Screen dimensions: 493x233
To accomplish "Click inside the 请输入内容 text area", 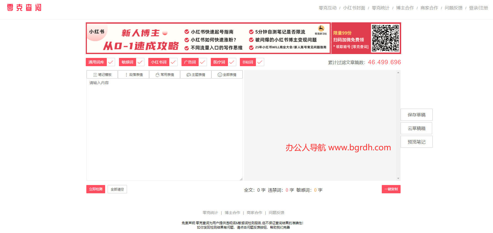I will click(x=164, y=130).
